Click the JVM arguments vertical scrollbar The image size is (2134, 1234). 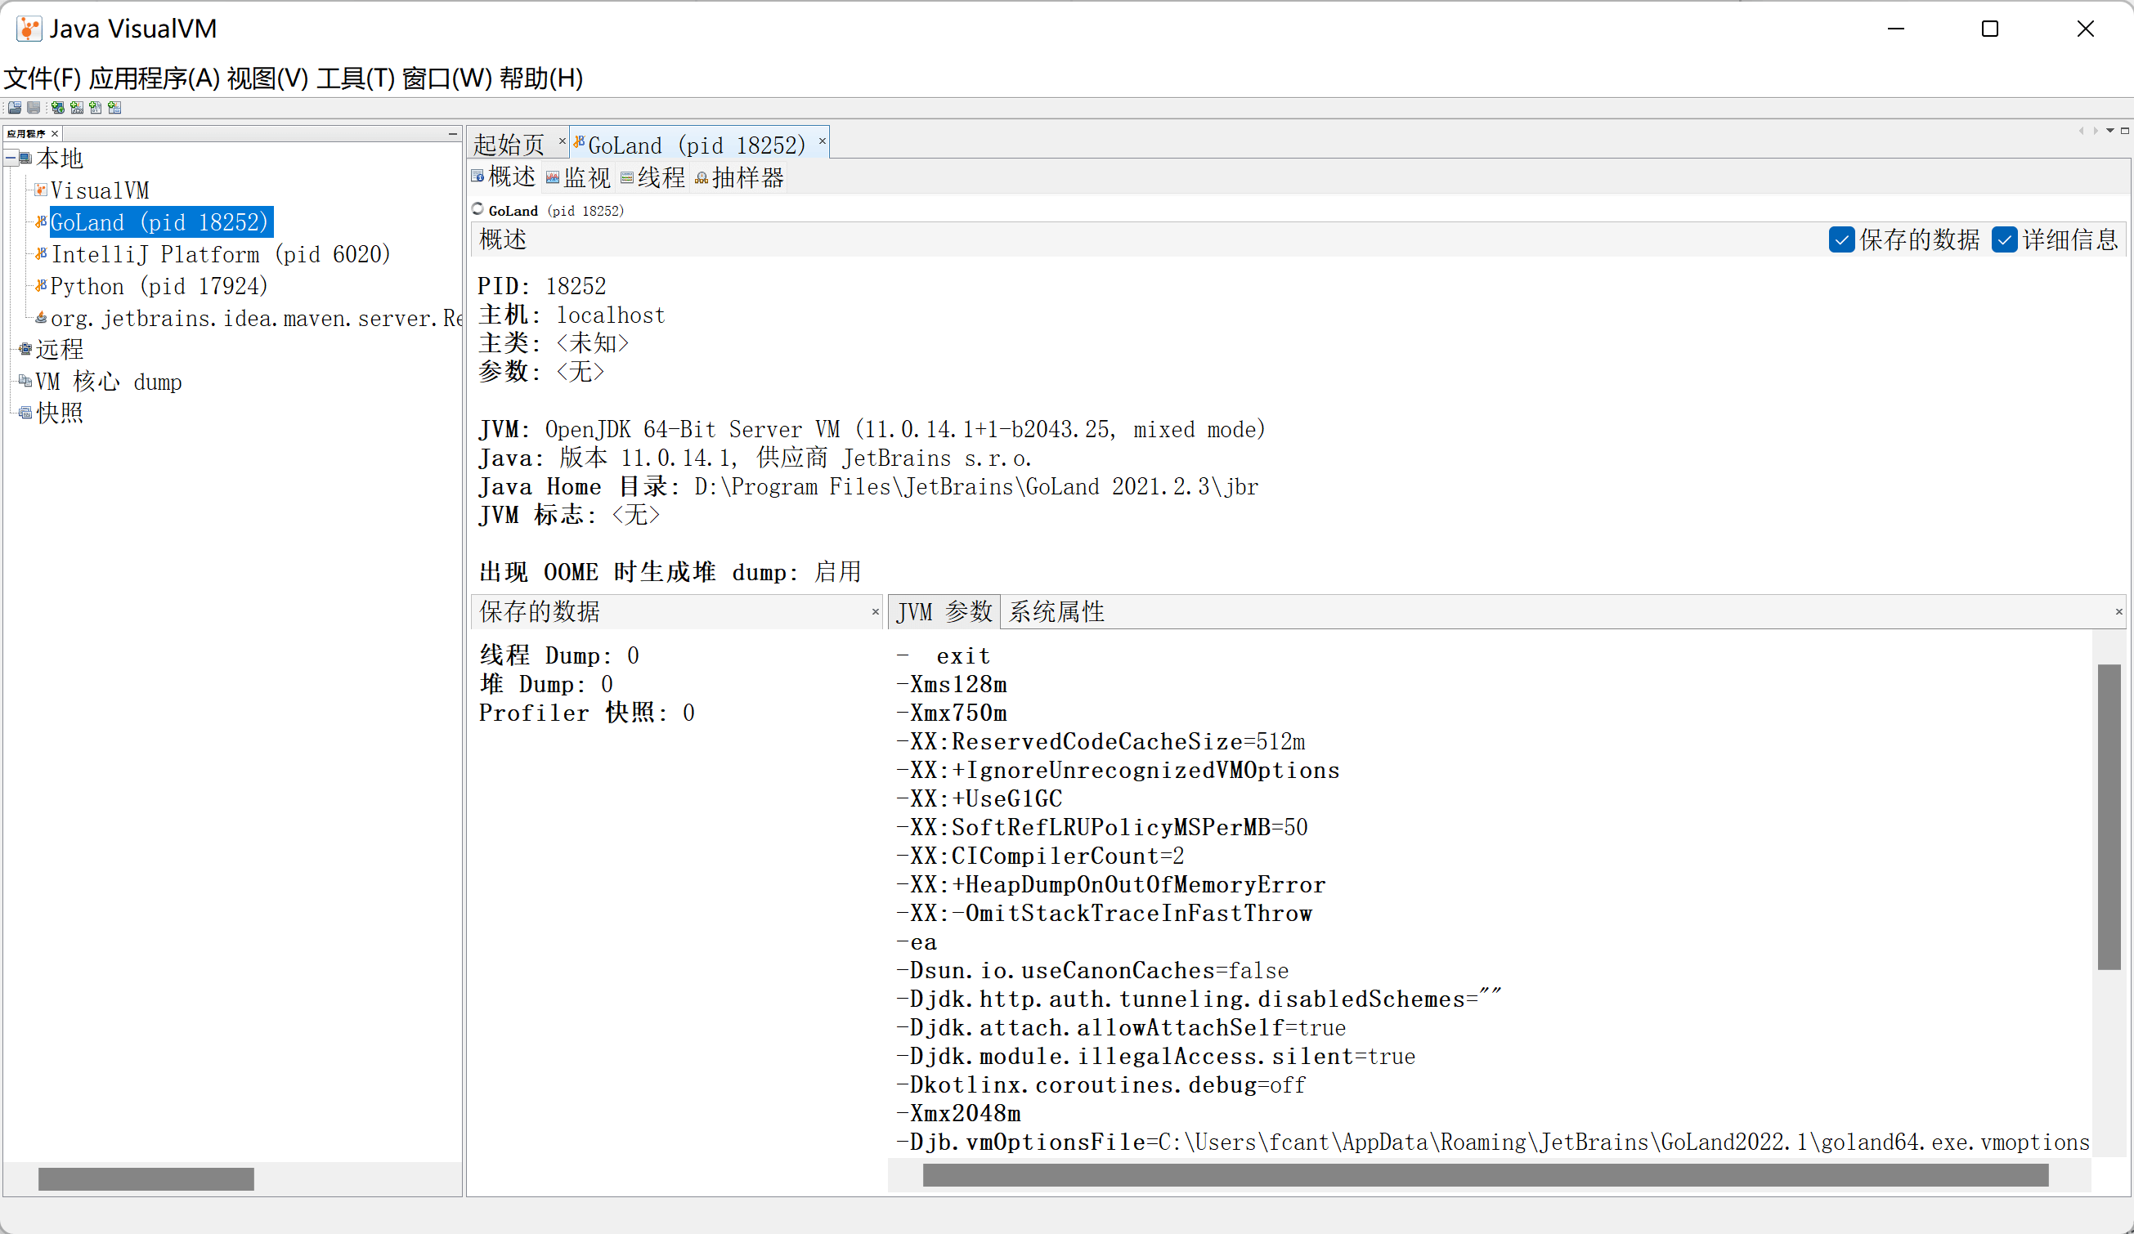click(x=2109, y=816)
